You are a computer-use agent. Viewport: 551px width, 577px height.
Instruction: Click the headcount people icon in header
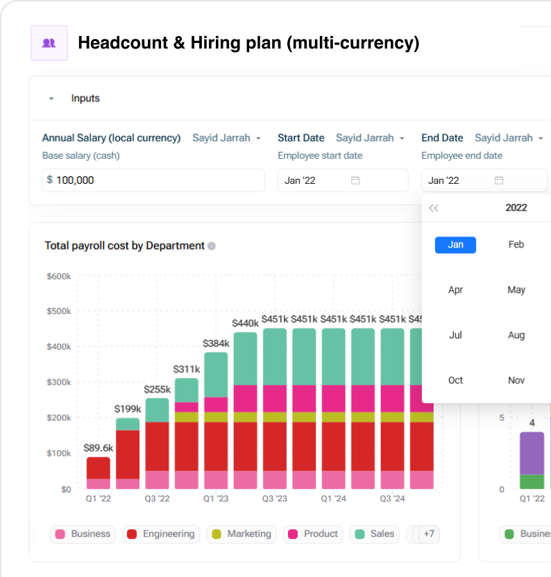(49, 43)
